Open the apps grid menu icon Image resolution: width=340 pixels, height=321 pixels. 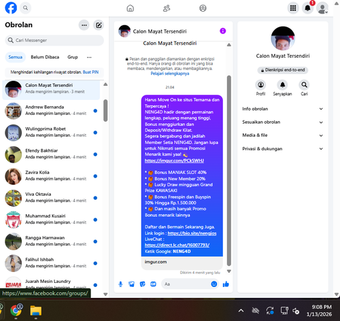tap(293, 8)
